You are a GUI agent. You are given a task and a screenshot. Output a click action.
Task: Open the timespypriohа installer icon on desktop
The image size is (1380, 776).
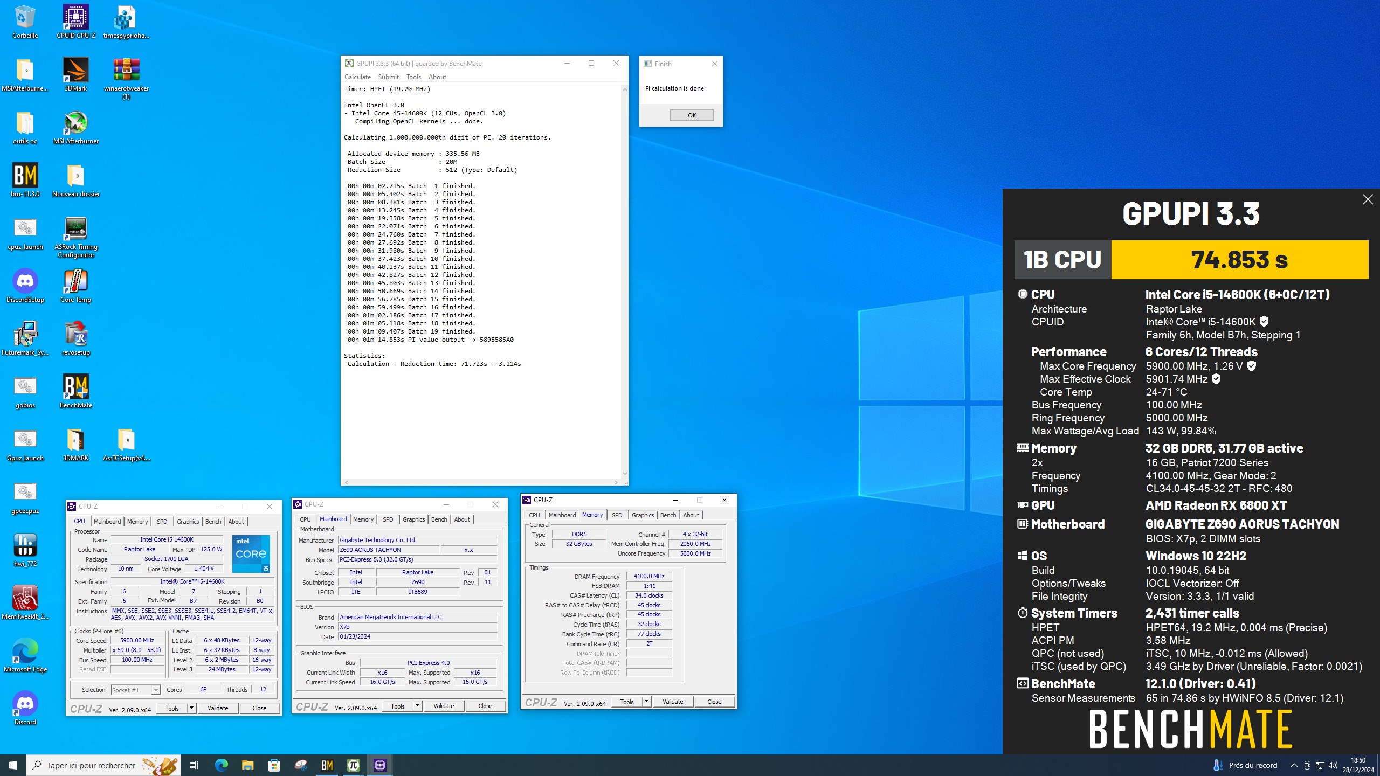coord(126,22)
